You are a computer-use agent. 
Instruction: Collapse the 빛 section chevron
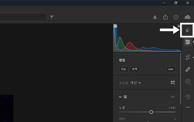pyautogui.click(x=120, y=97)
